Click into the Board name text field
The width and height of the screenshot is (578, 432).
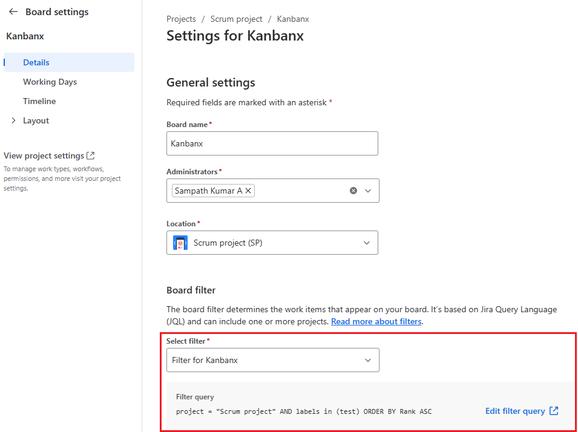(x=272, y=143)
